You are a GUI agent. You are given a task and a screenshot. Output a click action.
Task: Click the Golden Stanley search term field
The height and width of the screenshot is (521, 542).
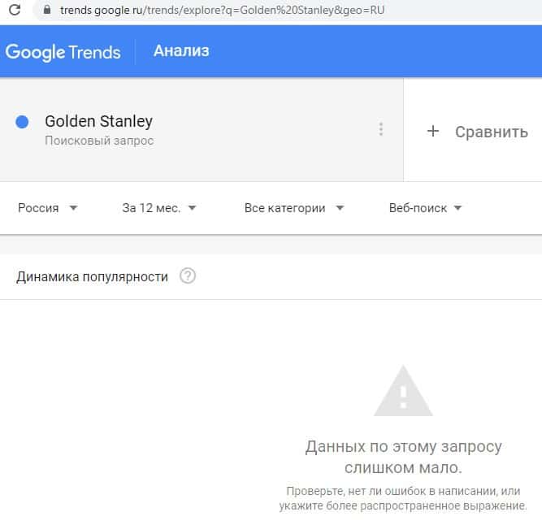click(x=98, y=122)
